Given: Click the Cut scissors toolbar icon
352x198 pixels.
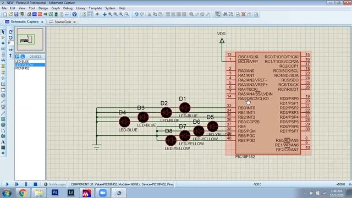Looking at the screenshot, I should point(149,14).
